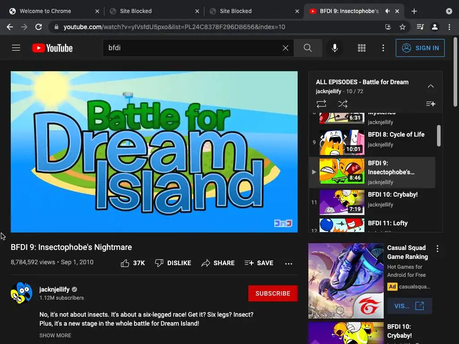Reload the current page
Image resolution: width=459 pixels, height=344 pixels.
(39, 27)
